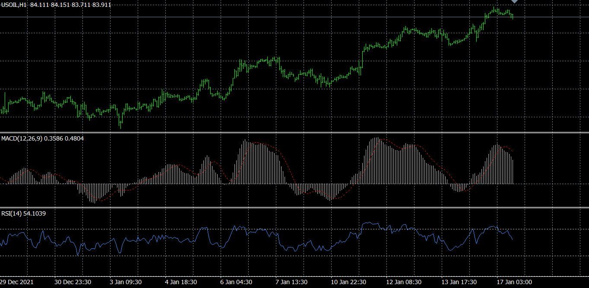Click the 10 Jan 22:30 time label
The height and width of the screenshot is (288, 589).
pos(348,282)
